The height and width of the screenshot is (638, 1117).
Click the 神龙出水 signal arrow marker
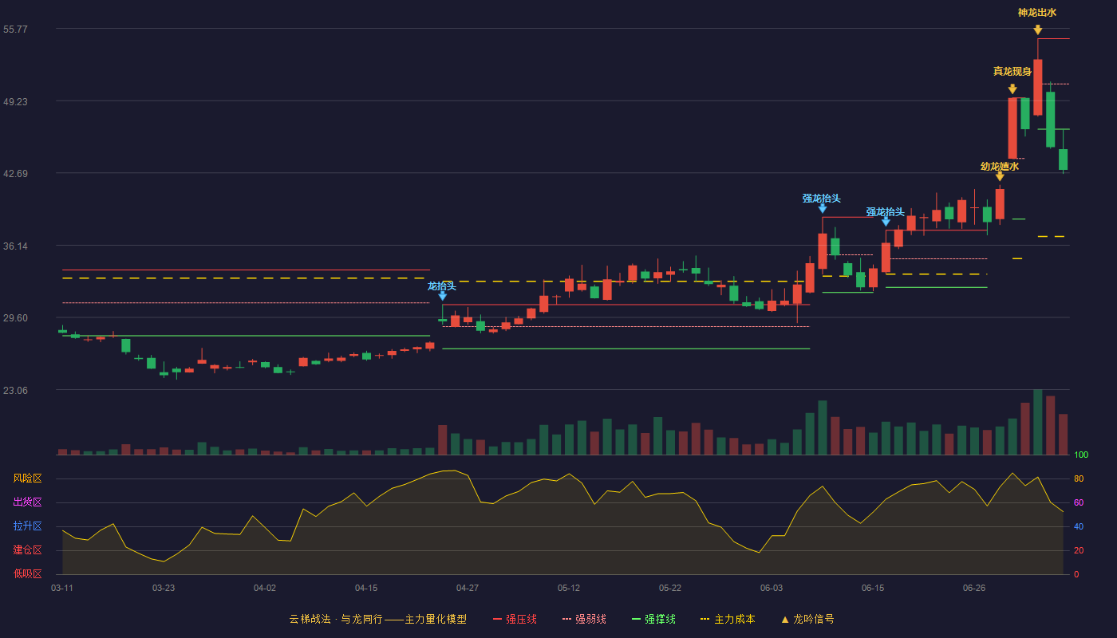[x=1037, y=30]
